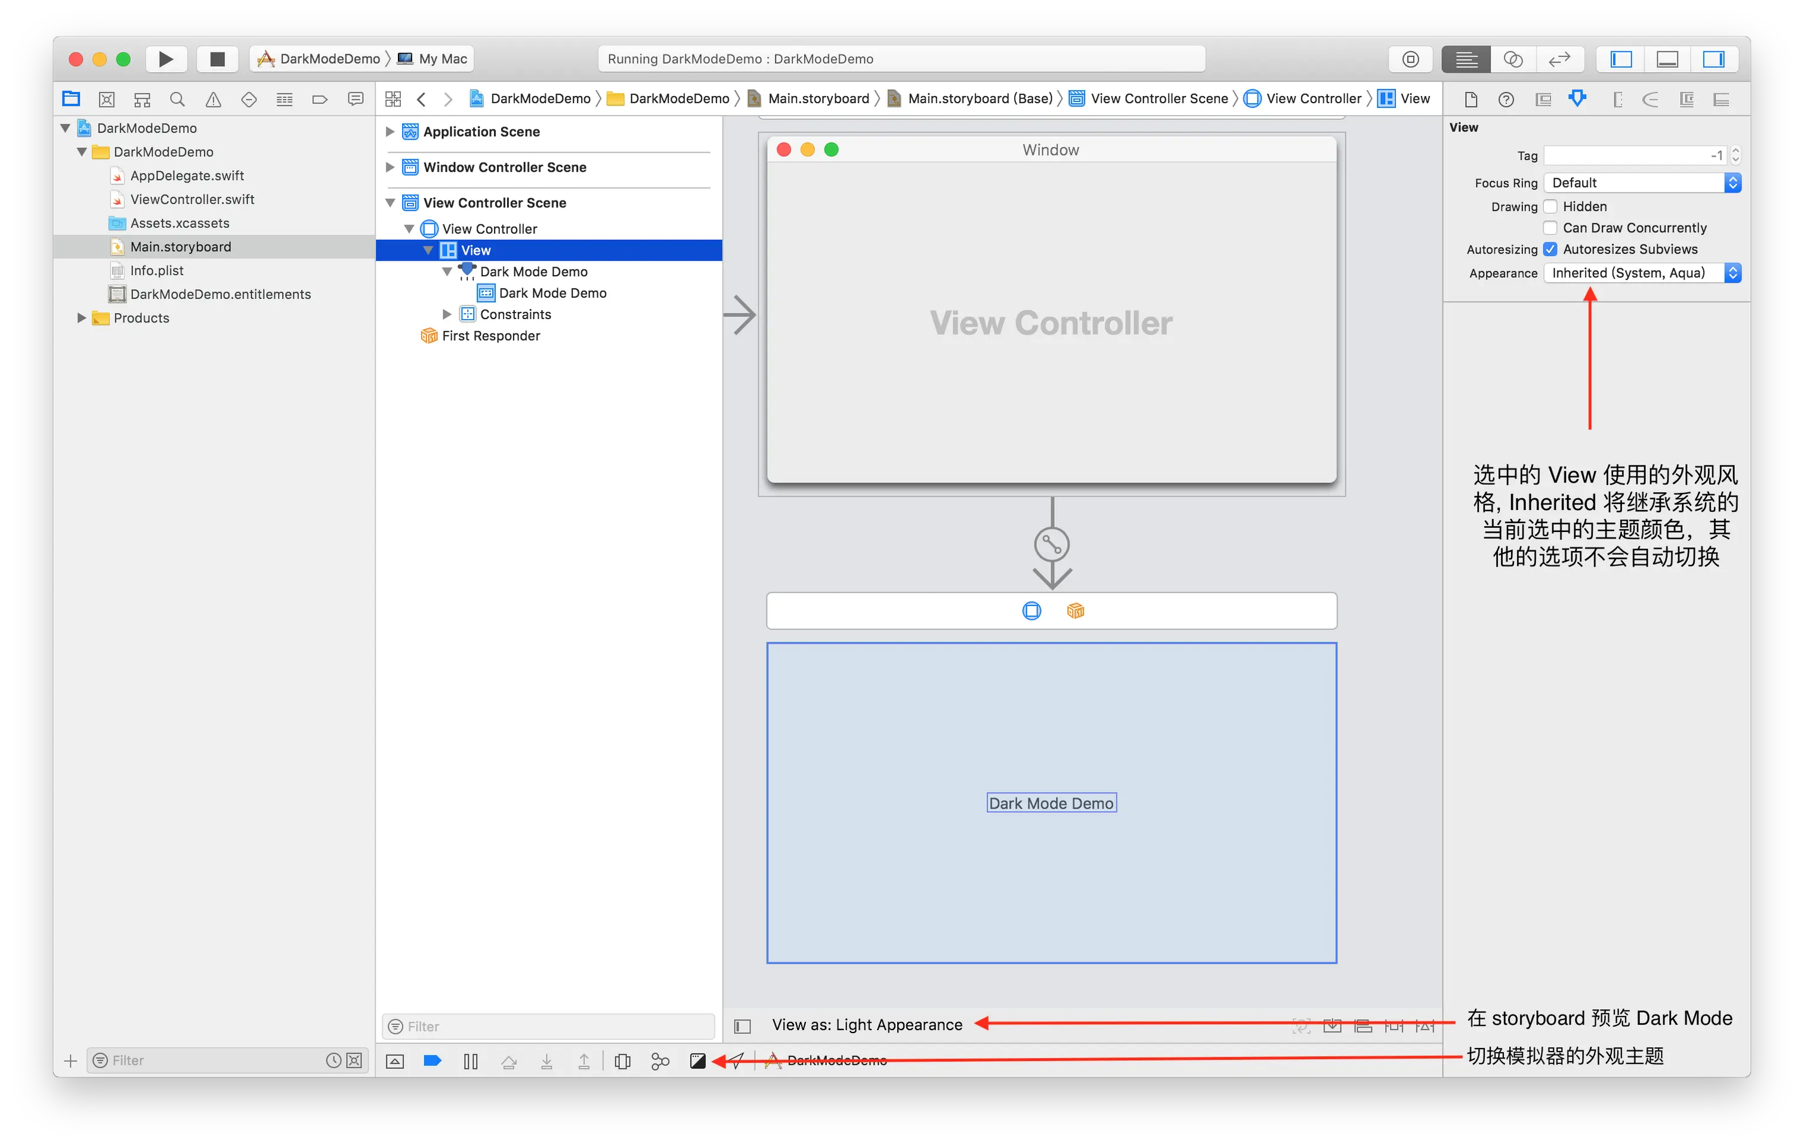Go forward with the jump bar arrow
The width and height of the screenshot is (1804, 1147).
coord(448,99)
